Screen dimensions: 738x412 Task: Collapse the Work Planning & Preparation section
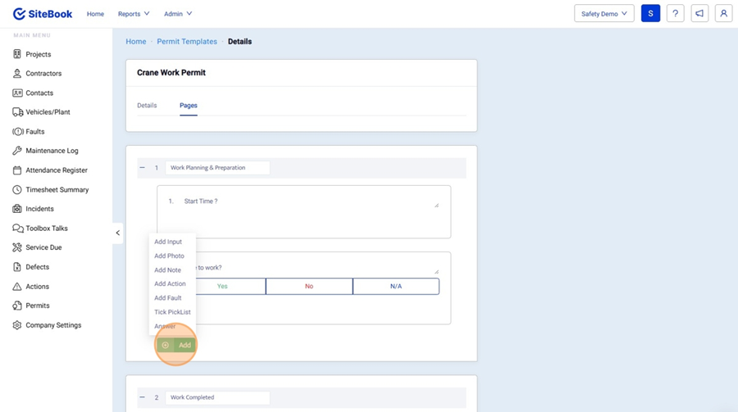pyautogui.click(x=143, y=168)
